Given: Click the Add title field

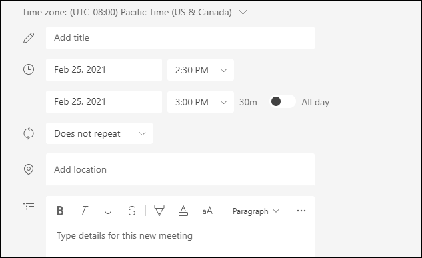Looking at the screenshot, I should click(180, 37).
